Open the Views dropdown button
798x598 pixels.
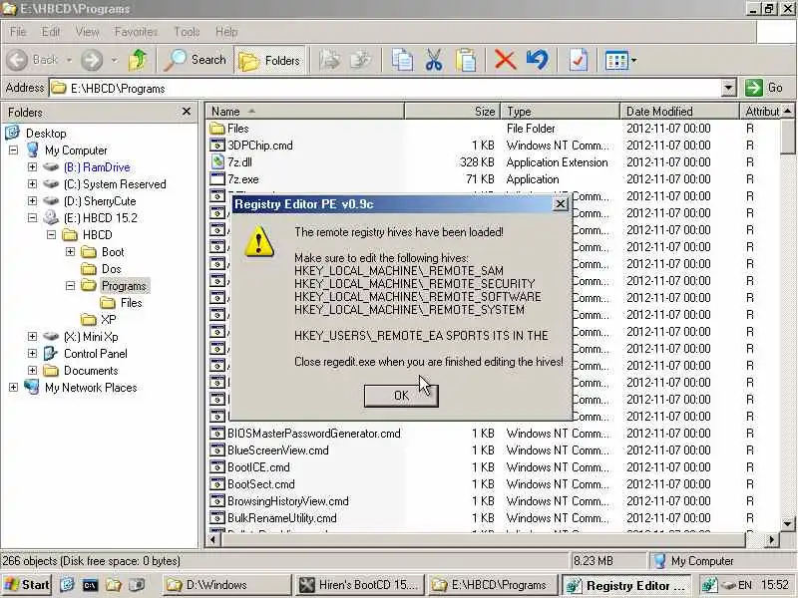(620, 61)
